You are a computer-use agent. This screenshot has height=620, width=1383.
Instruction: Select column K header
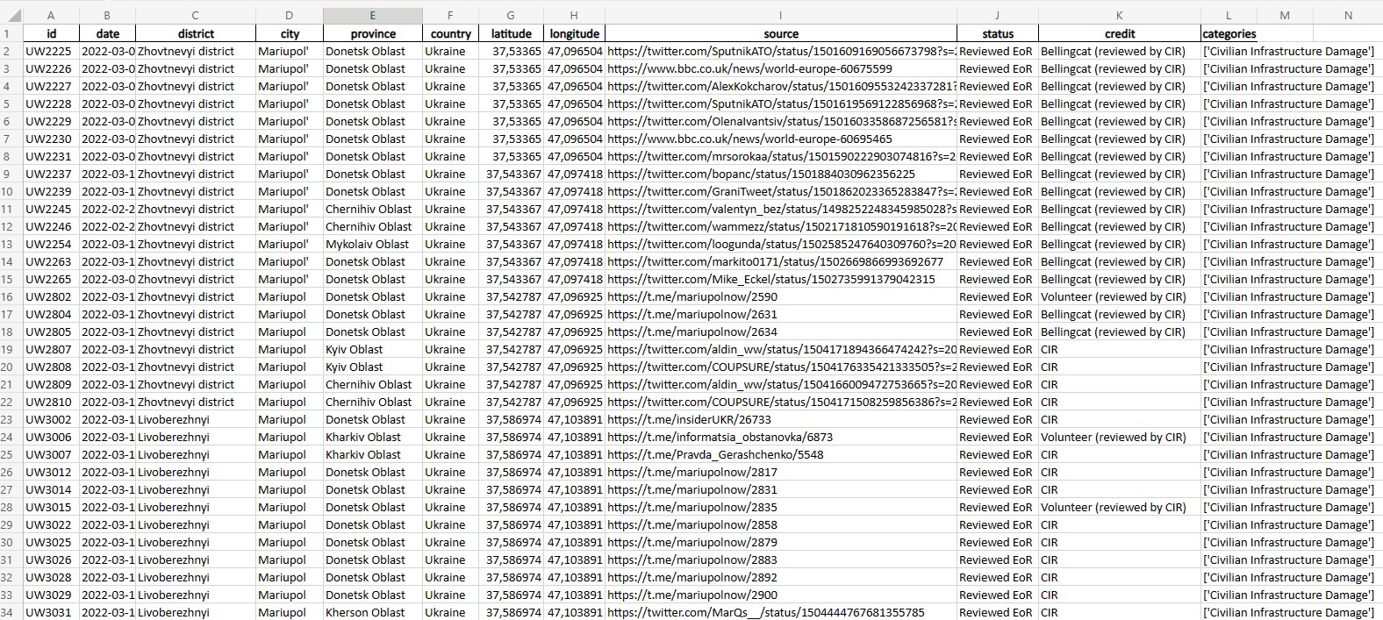click(1119, 16)
